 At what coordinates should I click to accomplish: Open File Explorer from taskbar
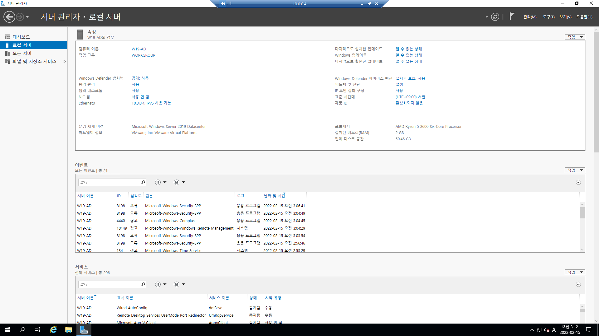[68, 330]
